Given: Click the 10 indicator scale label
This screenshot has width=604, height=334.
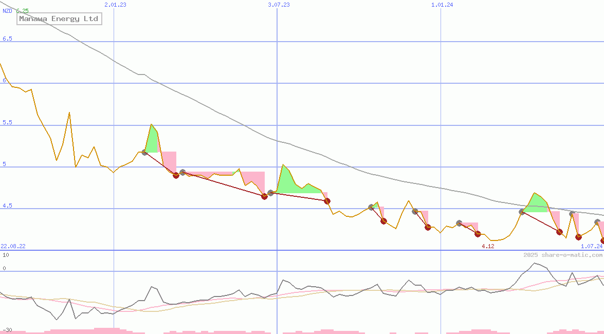Looking at the screenshot, I should click(6, 255).
